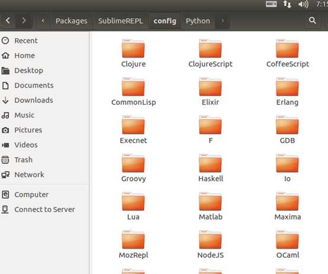The height and width of the screenshot is (274, 328).
Task: Open the Maxima folder
Action: click(x=287, y=206)
